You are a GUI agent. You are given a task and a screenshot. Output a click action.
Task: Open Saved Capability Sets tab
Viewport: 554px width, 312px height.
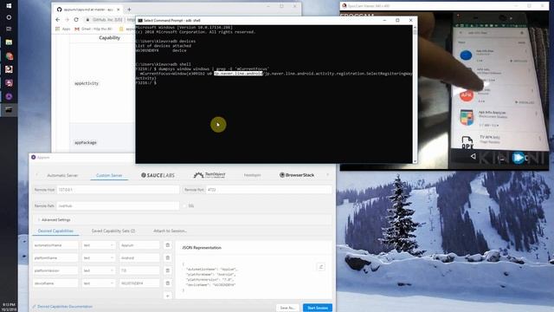[x=113, y=231]
